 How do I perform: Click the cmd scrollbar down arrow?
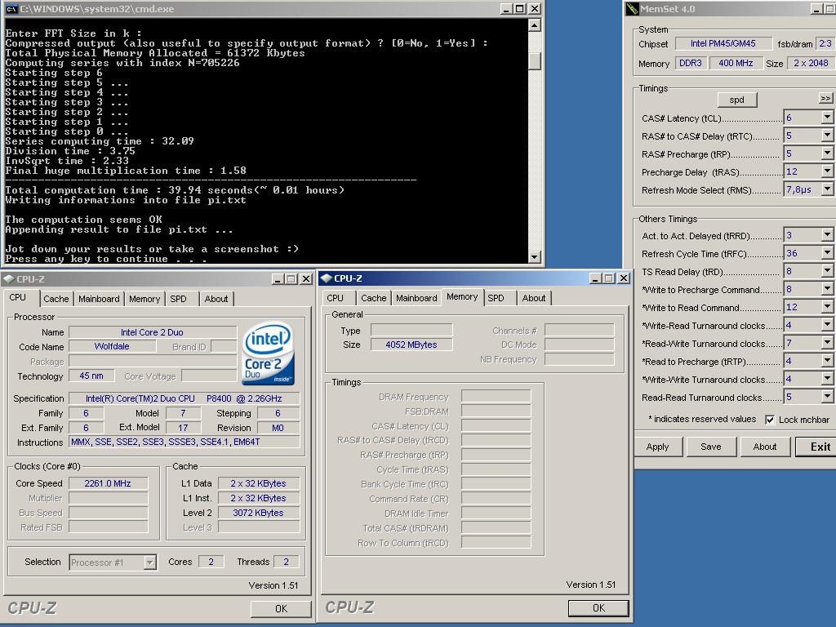pos(534,256)
